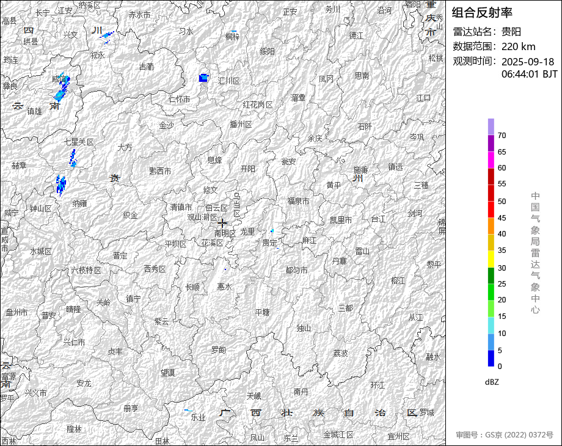Click the '盘州市' map label
Viewport: 562px width, 446px height.
(16, 313)
